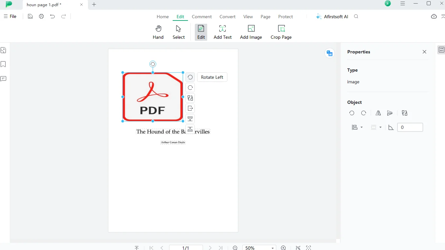Choose the Select arrow tool
This screenshot has width=445, height=250.
coord(179,32)
